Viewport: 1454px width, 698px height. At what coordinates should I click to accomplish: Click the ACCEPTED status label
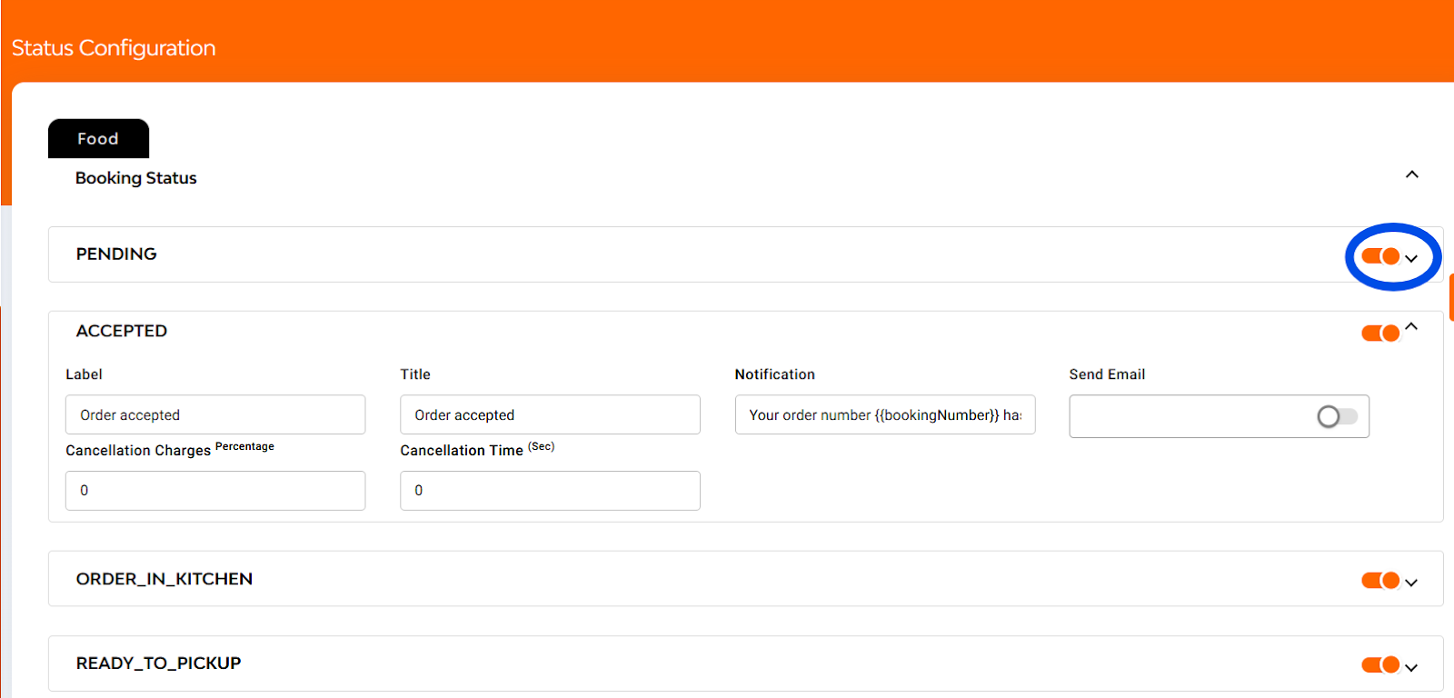(x=122, y=331)
